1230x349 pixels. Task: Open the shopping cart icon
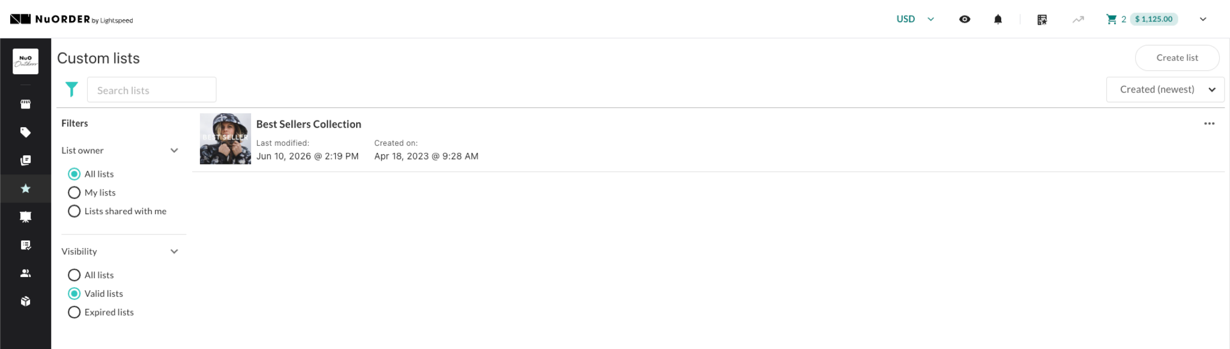(1111, 19)
